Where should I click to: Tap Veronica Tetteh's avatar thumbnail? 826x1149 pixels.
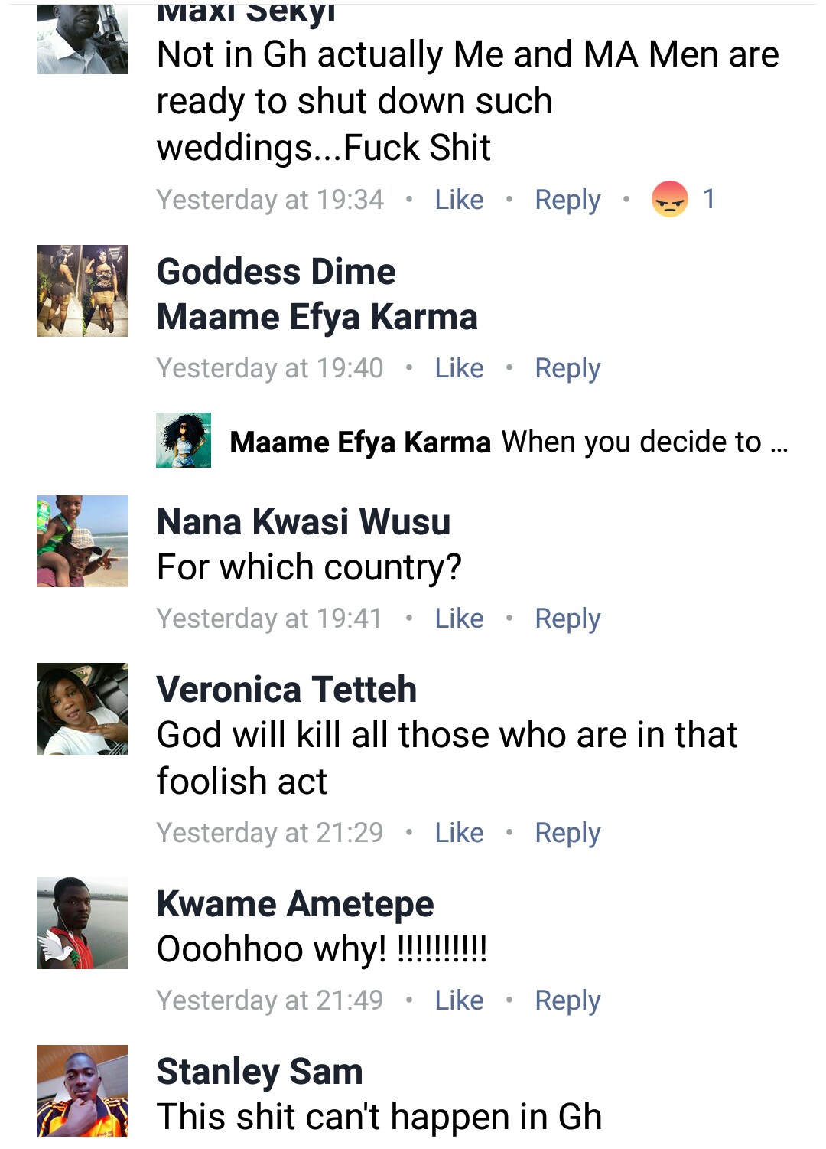(x=83, y=709)
